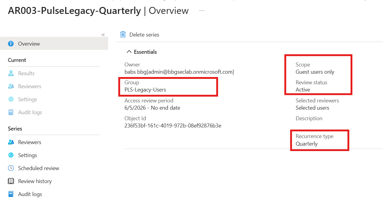Collapse the Essentials section chevron
383x203 pixels.
[129, 52]
